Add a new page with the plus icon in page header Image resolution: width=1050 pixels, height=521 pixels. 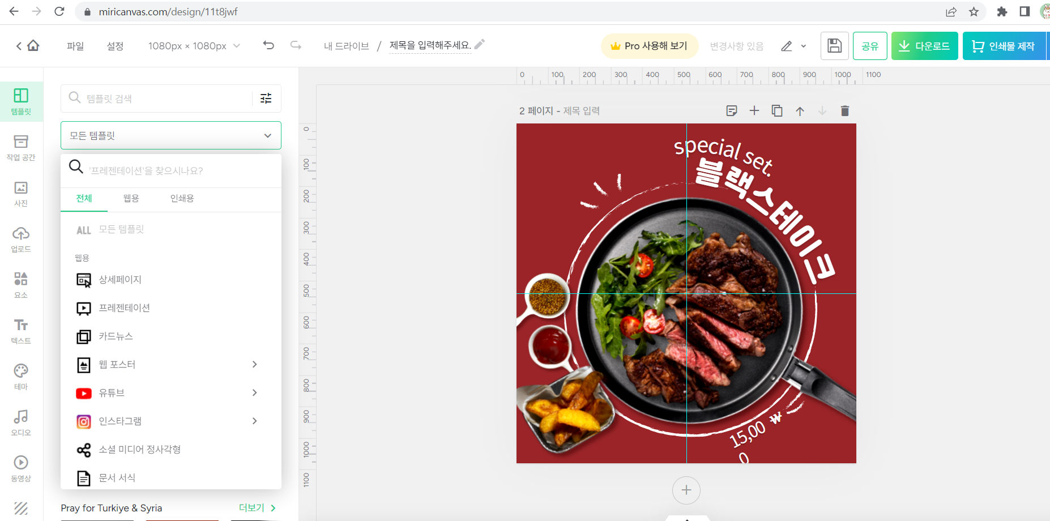click(x=754, y=111)
